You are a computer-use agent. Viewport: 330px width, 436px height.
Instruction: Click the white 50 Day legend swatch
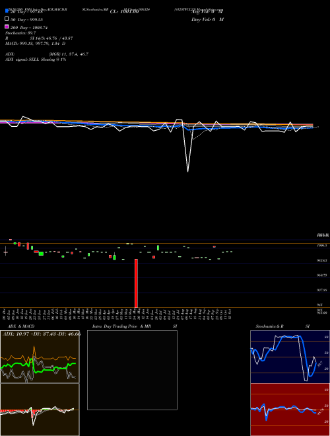point(7,18)
